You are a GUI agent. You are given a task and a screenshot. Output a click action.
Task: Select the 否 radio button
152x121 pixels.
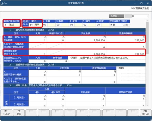coord(124,25)
